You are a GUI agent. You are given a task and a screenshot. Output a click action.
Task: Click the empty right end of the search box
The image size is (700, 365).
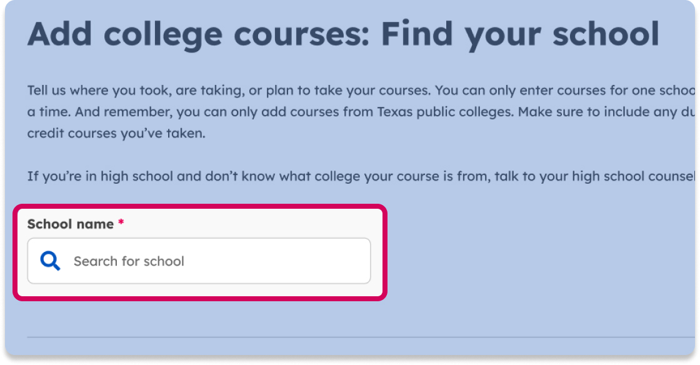tap(312, 261)
